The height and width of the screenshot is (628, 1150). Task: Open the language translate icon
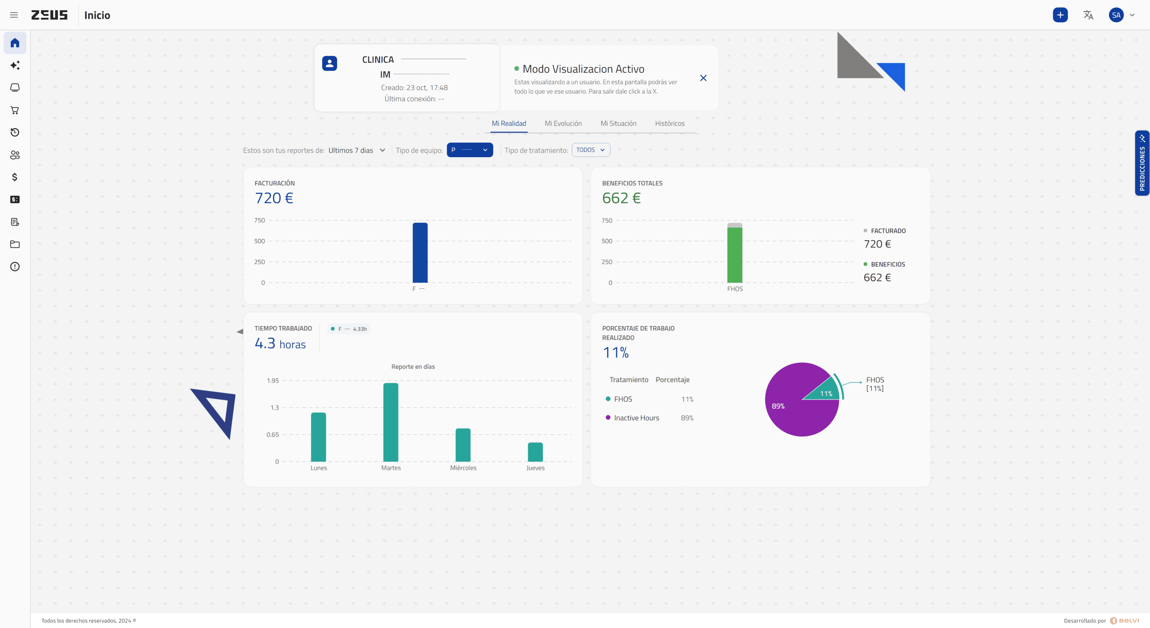click(x=1088, y=15)
